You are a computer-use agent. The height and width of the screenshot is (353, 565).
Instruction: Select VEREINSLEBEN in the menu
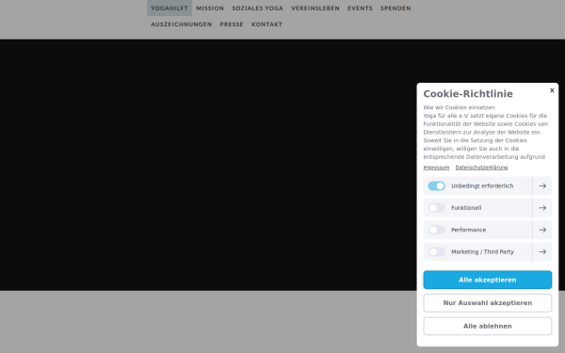[x=315, y=8]
